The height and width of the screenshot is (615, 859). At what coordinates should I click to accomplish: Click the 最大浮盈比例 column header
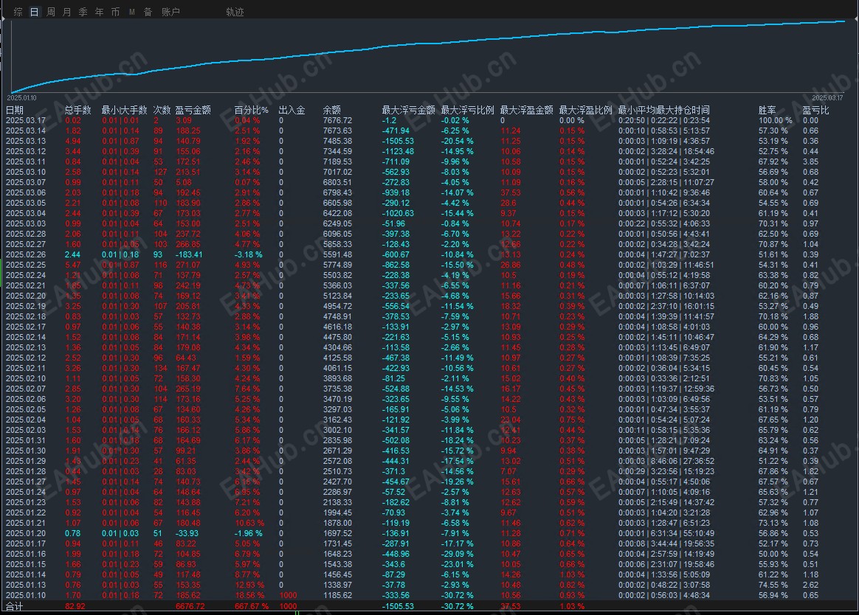click(585, 110)
